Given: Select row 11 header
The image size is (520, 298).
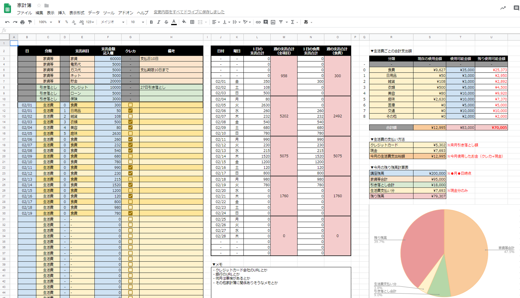Looking at the screenshot, I should coord(4,105).
